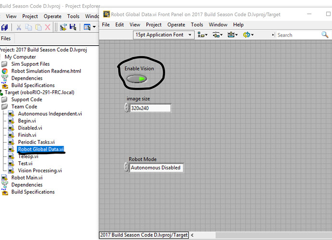Select Dependencies under My Computer
The width and height of the screenshot is (332, 240).
(27, 78)
